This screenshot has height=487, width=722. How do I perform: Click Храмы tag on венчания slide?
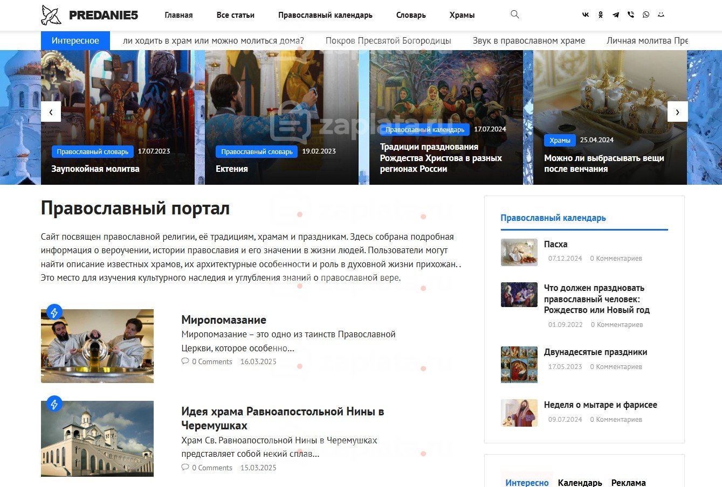pos(560,140)
